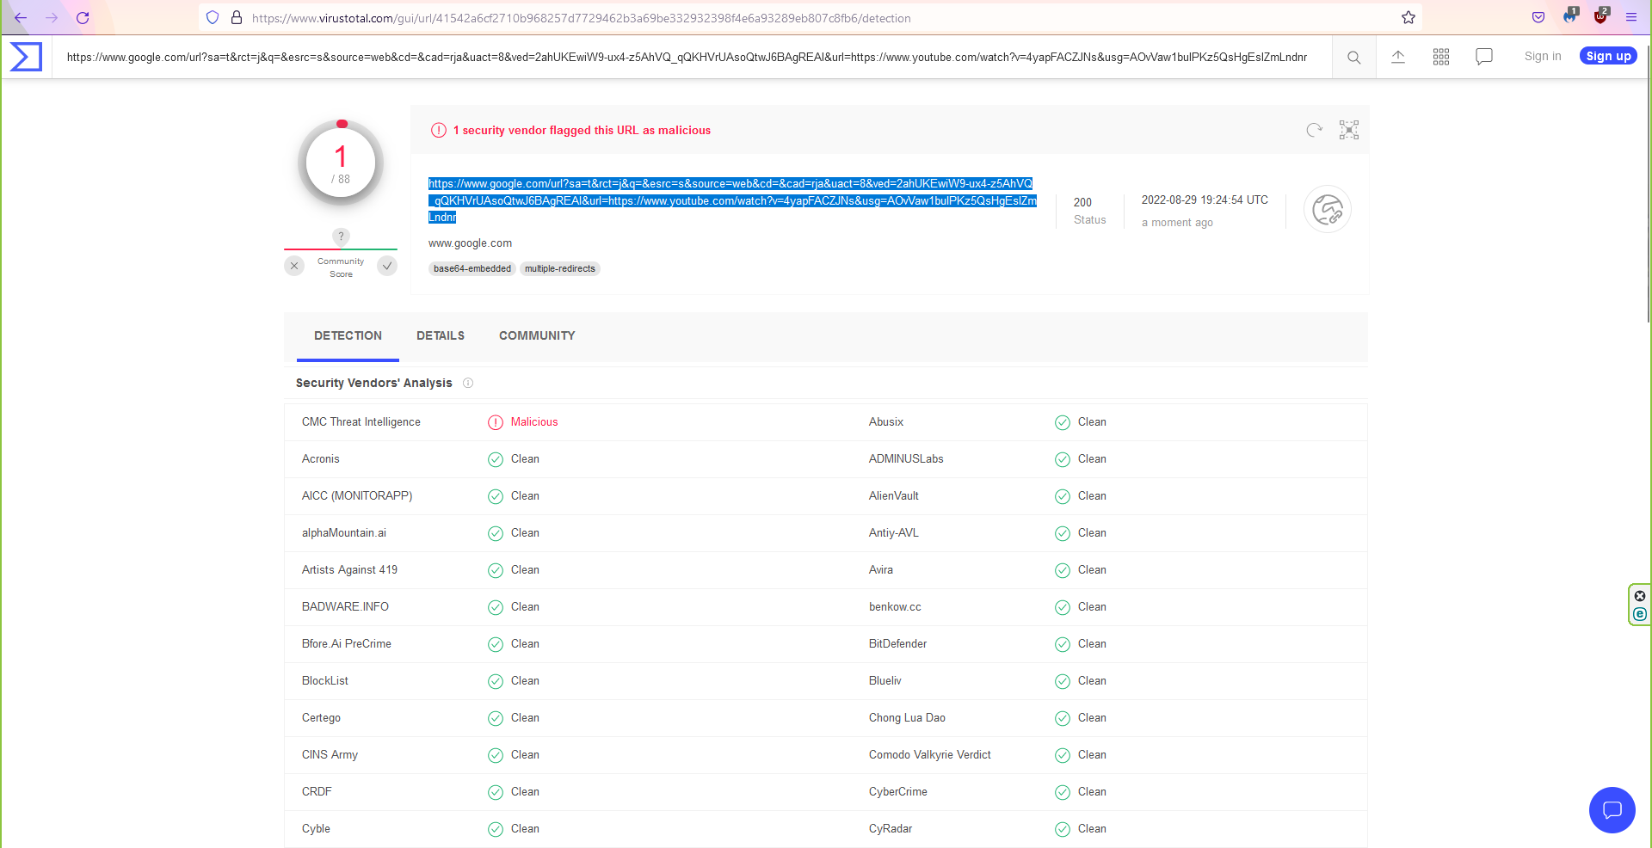Image resolution: width=1652 pixels, height=848 pixels.
Task: Click the upload file icon
Action: [x=1398, y=57]
